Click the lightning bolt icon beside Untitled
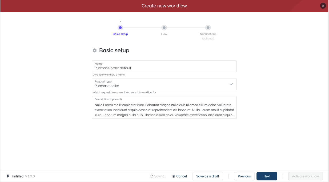 point(8,176)
